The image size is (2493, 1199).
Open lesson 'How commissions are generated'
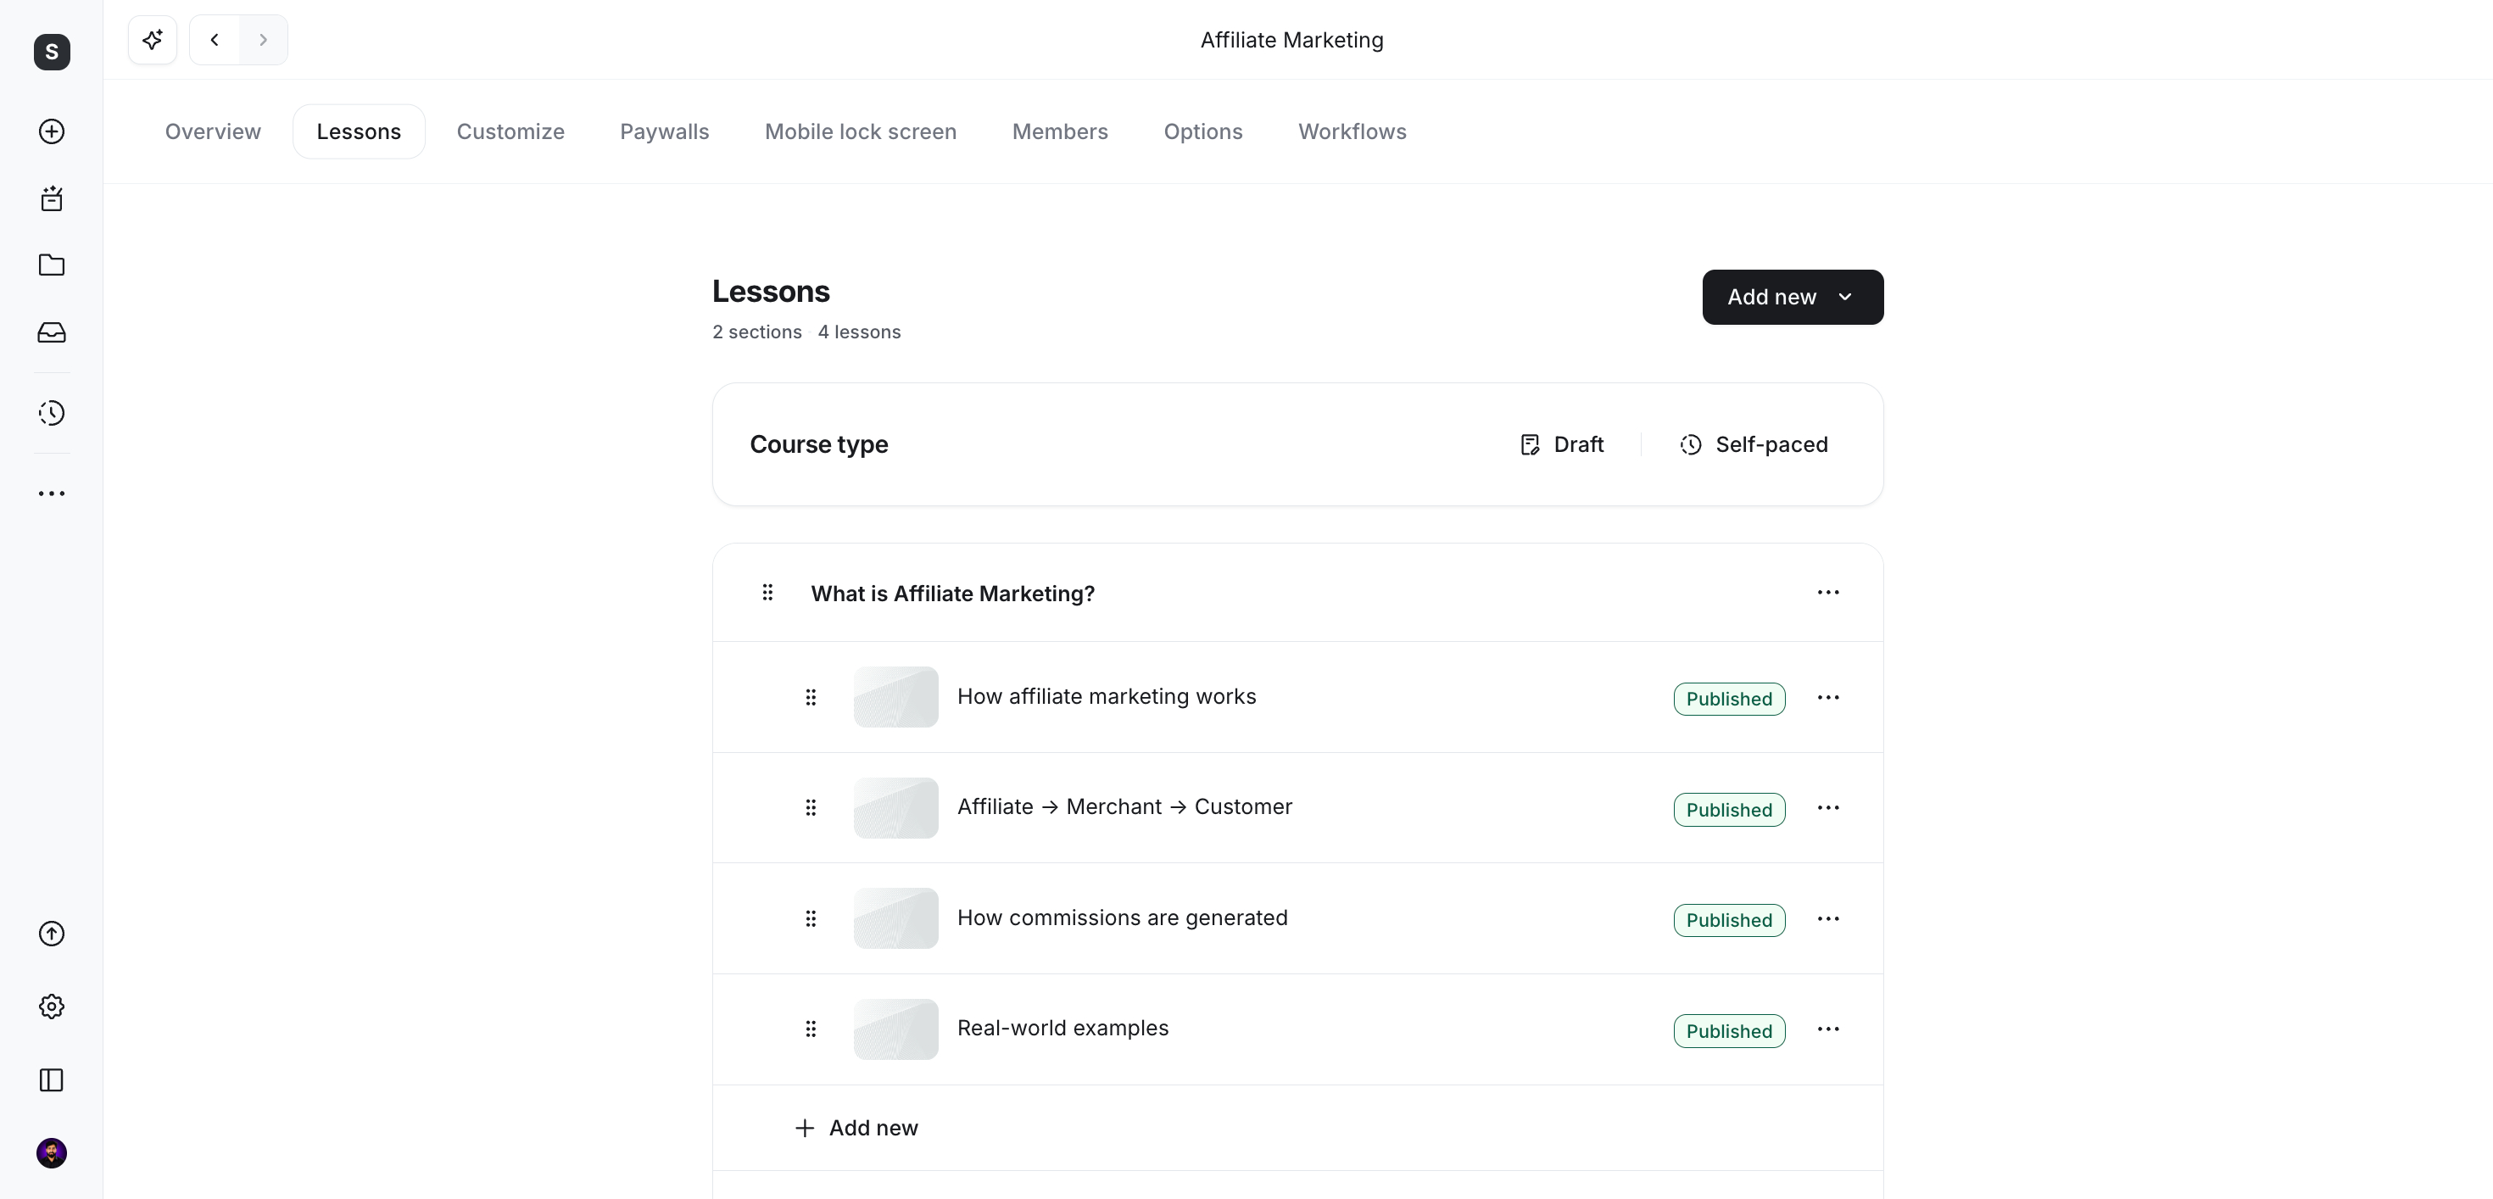(x=1123, y=917)
